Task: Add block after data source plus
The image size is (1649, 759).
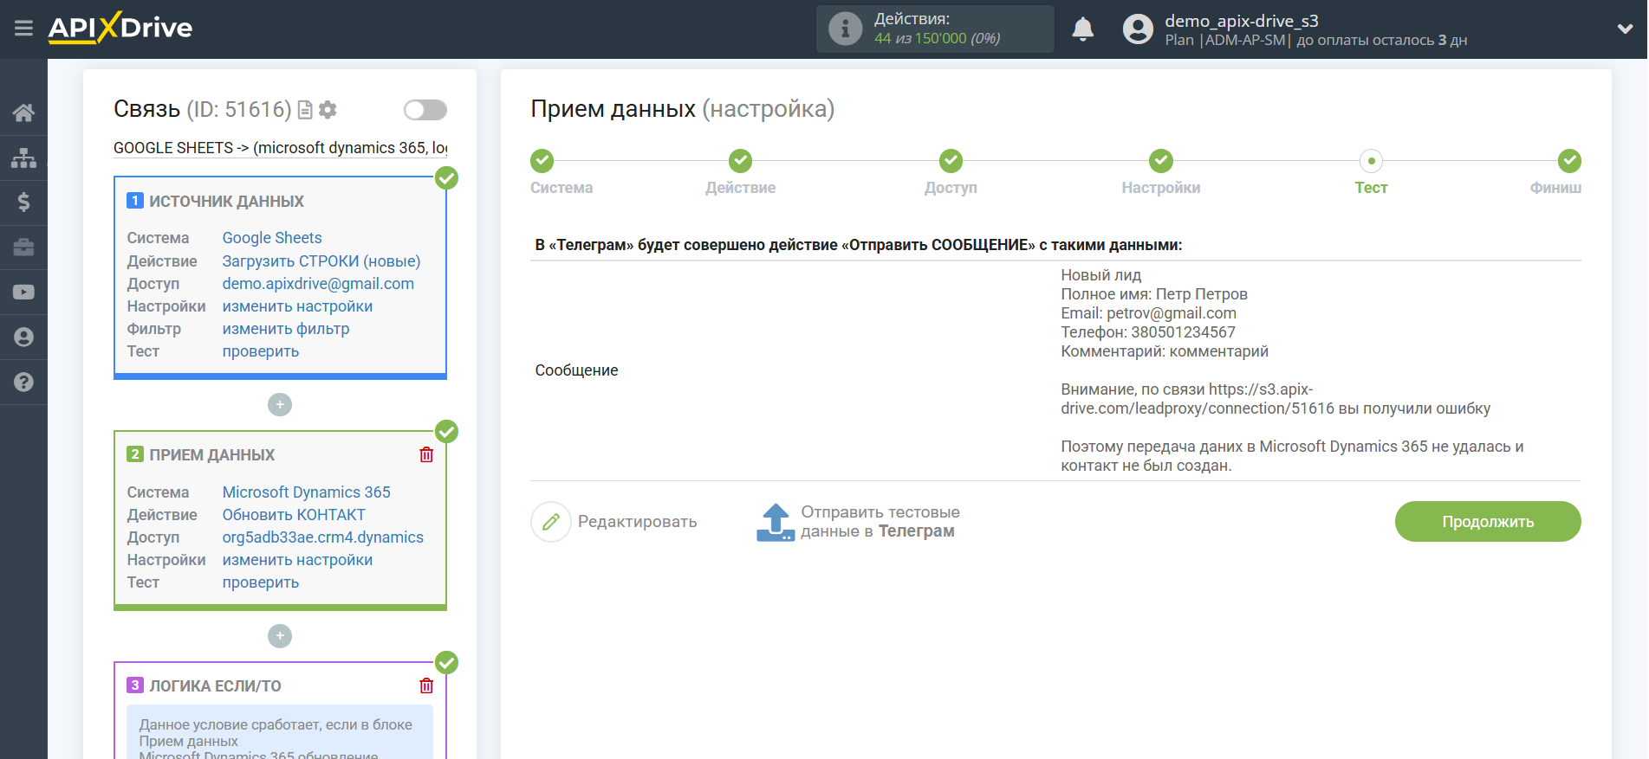Action: tap(280, 404)
